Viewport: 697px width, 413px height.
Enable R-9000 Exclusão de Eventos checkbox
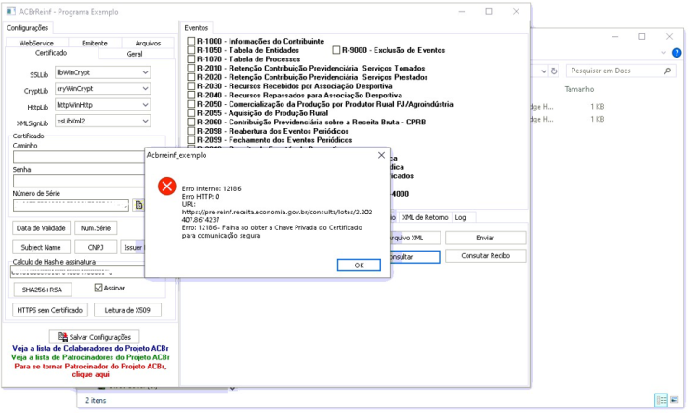coord(336,50)
